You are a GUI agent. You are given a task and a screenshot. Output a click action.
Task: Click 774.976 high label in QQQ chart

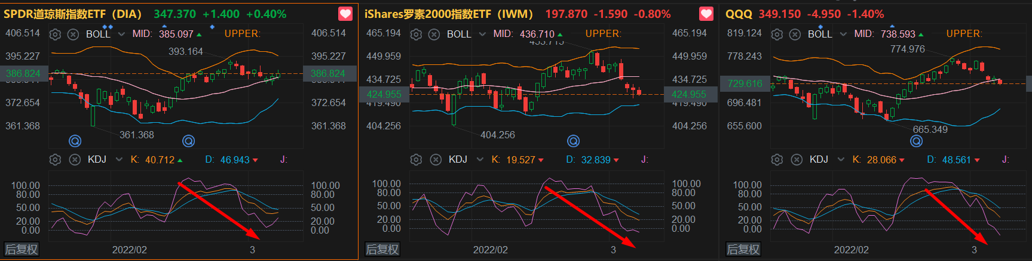(x=908, y=49)
